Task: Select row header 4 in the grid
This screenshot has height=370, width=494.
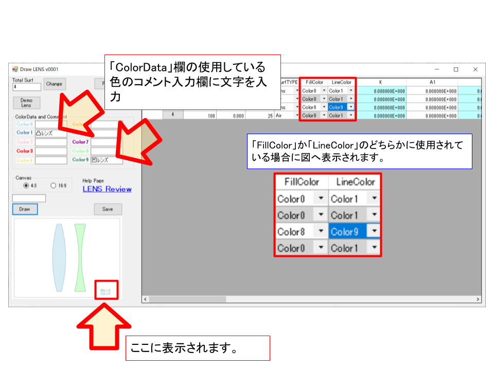Action: coord(173,115)
